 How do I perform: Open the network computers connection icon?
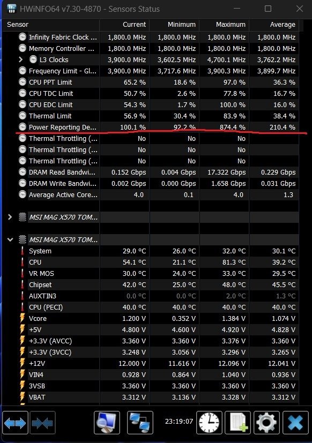click(x=140, y=423)
